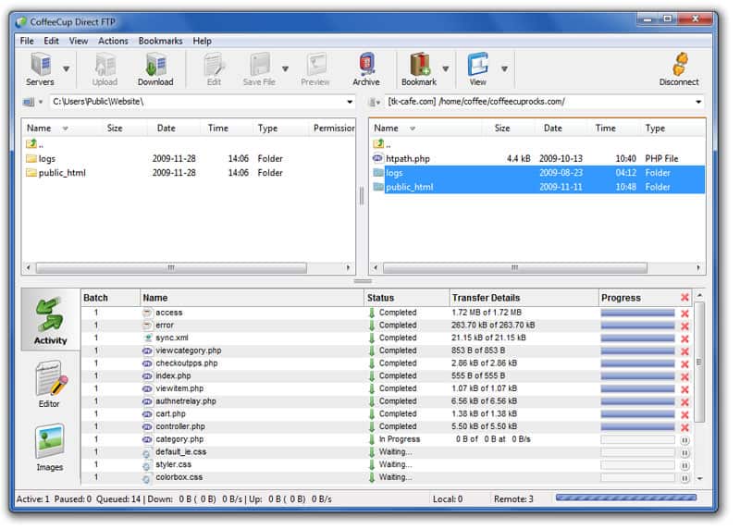Open the Archive tool
The height and width of the screenshot is (529, 740).
tap(366, 68)
